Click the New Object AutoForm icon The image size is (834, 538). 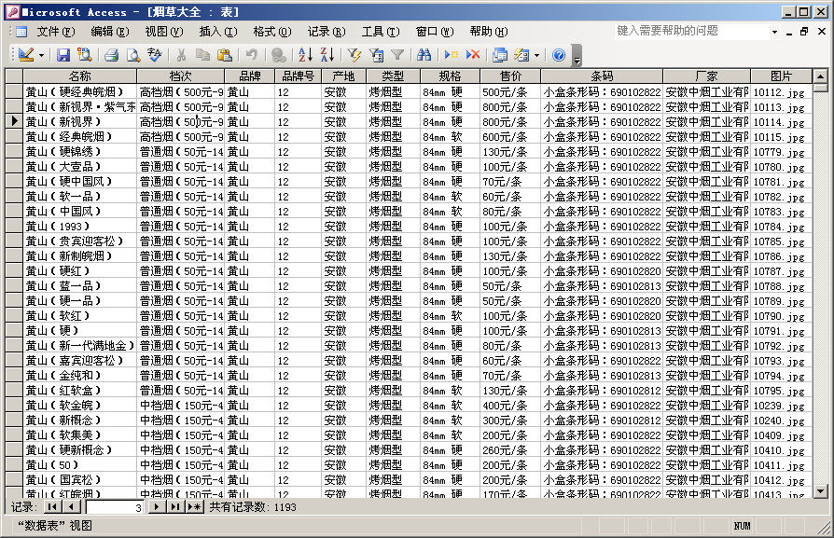click(521, 54)
